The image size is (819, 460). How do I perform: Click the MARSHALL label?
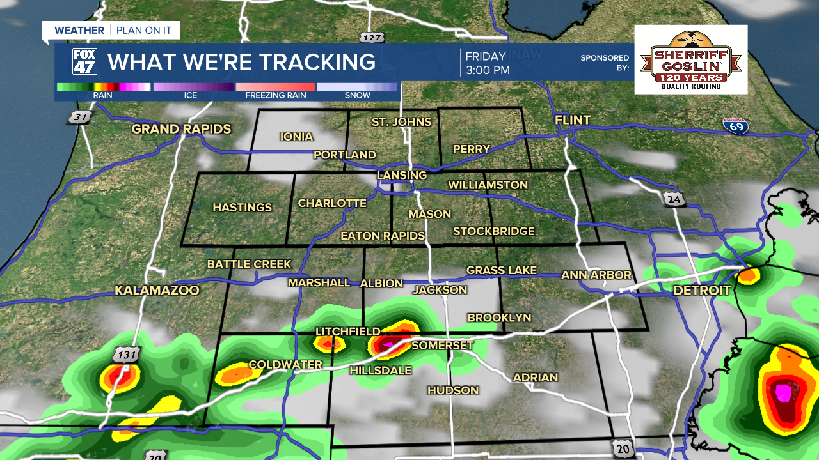click(319, 282)
